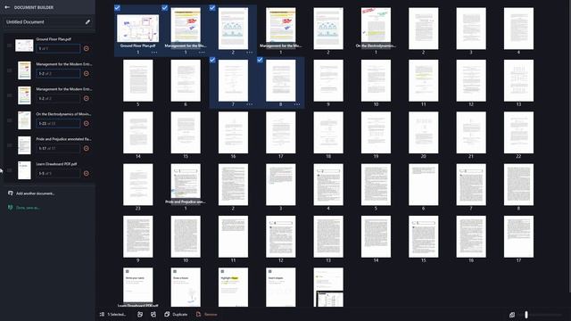Open more options on selected Management page 2

(x=250, y=53)
